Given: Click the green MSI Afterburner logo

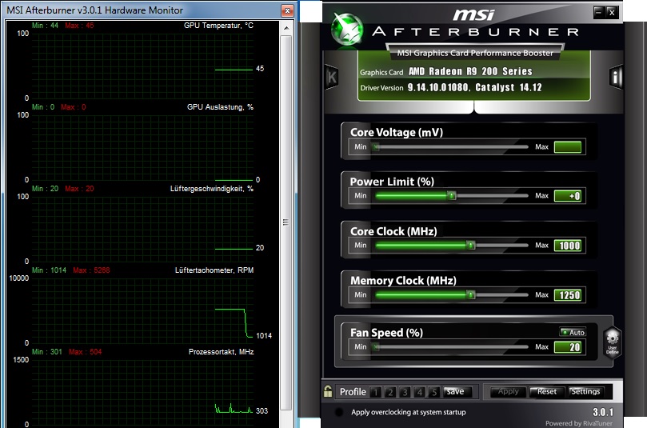Looking at the screenshot, I should (x=347, y=29).
